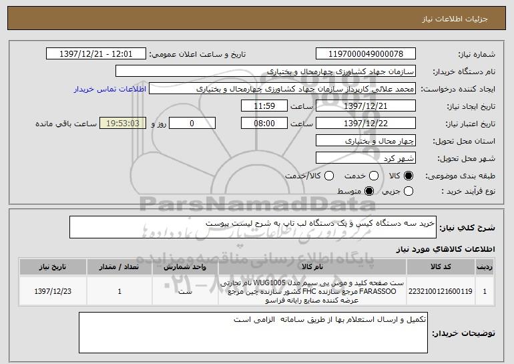Click the remaining days field showing 0
Viewport: 514px width, 364px height.
[192, 124]
